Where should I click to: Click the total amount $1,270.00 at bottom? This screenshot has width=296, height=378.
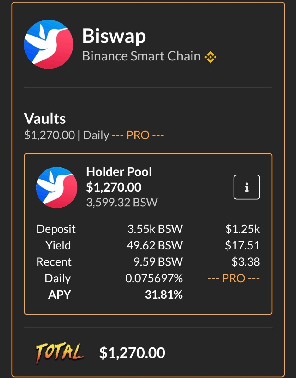[x=132, y=353]
